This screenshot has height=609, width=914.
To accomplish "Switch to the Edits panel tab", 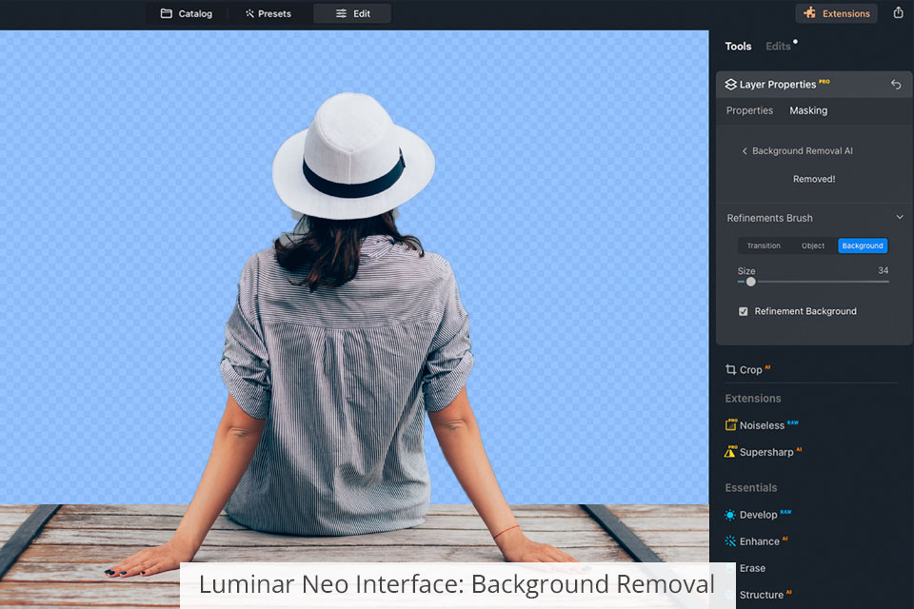I will point(778,46).
